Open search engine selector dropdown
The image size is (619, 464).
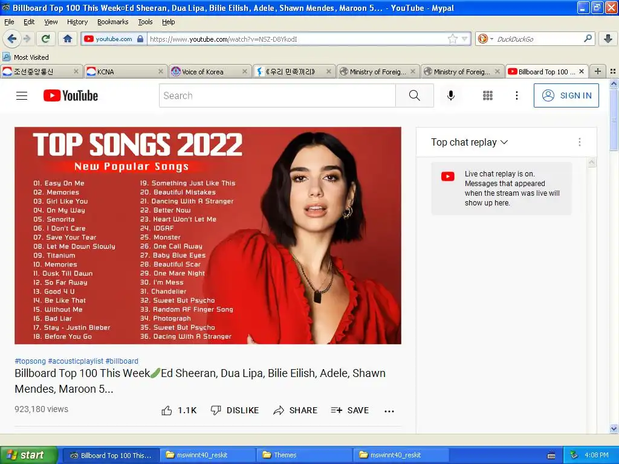click(x=485, y=39)
